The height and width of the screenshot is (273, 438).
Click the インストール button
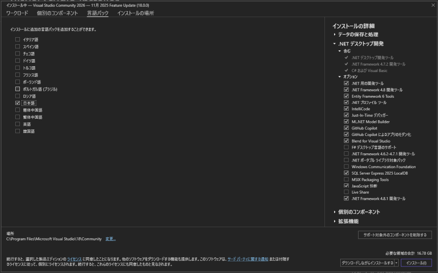(x=416, y=263)
